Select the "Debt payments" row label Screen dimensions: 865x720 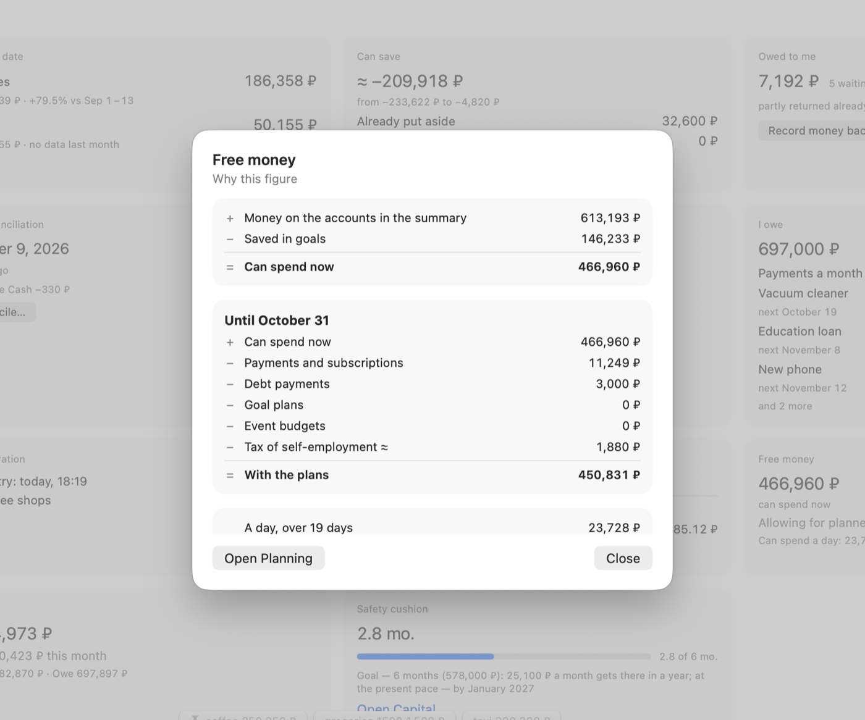287,384
